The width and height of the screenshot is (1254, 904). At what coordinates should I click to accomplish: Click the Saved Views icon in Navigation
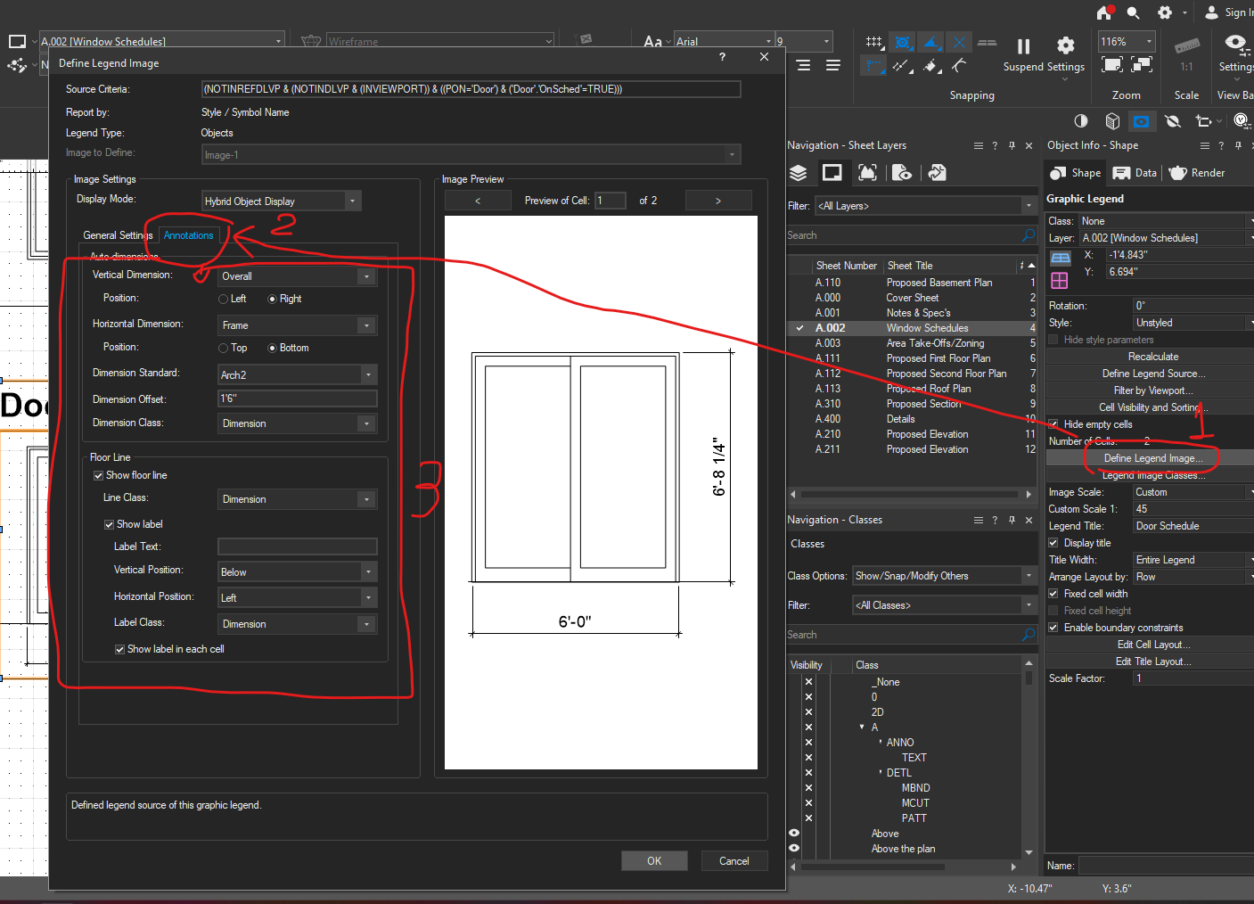[902, 173]
